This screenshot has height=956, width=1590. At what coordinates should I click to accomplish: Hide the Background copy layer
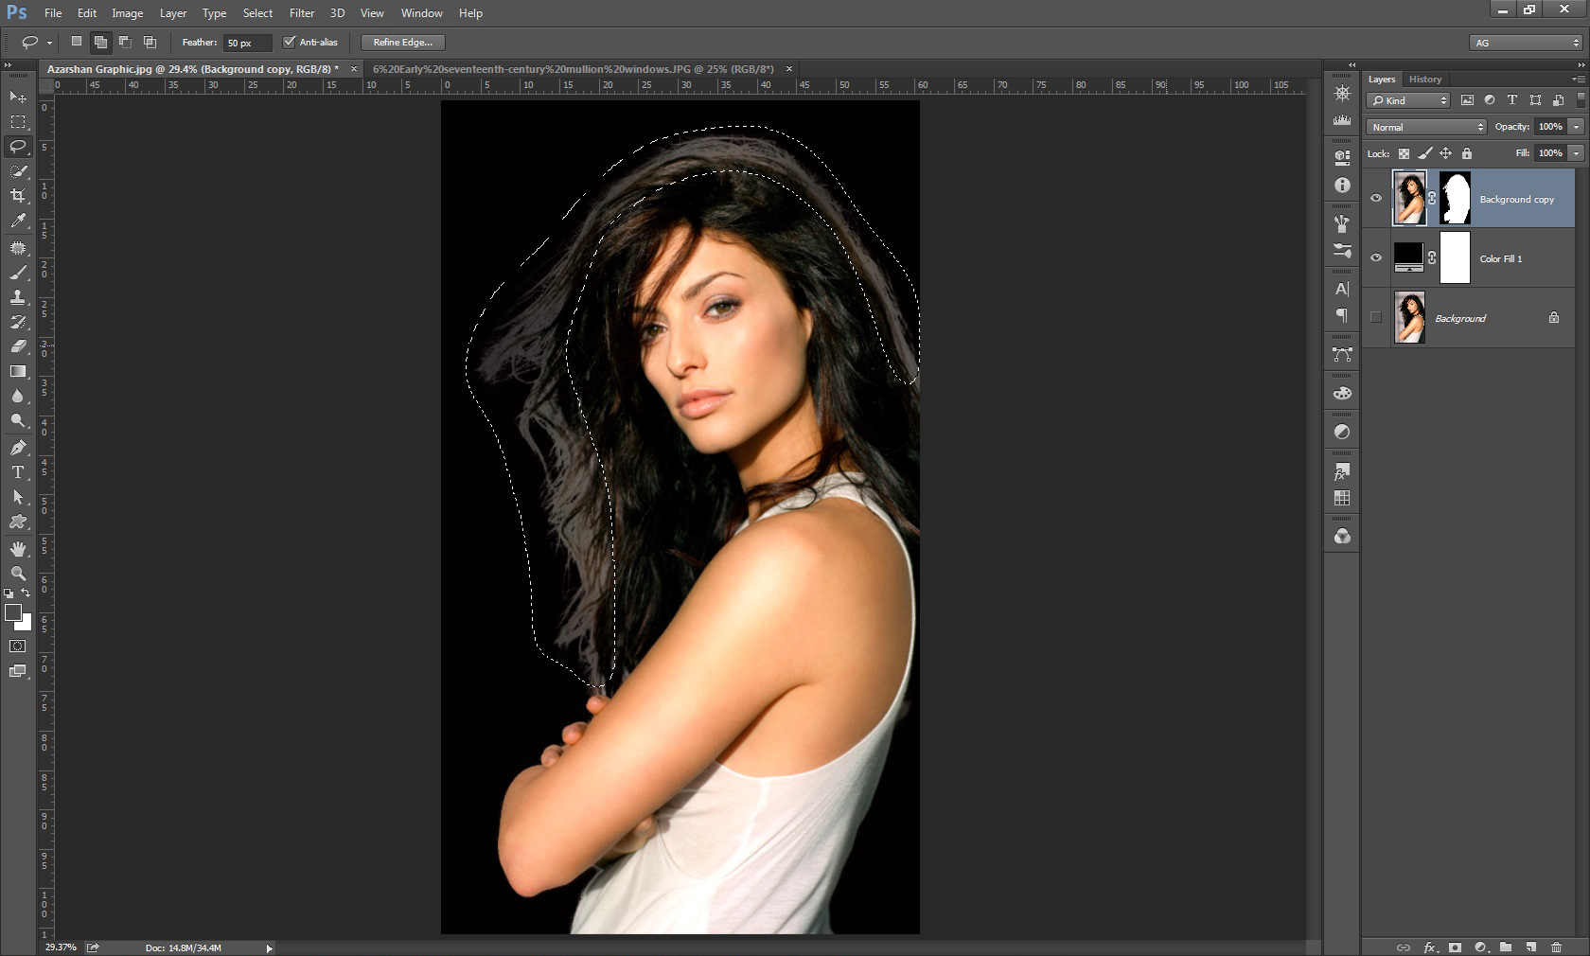[x=1376, y=199]
